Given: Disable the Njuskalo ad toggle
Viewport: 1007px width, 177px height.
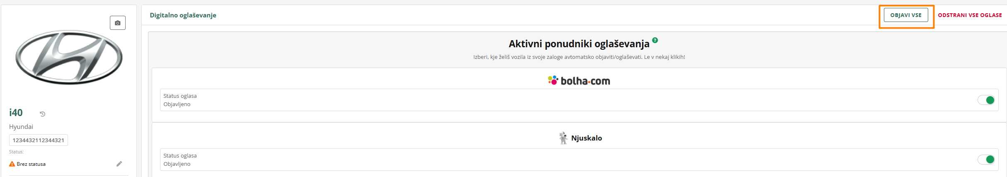Looking at the screenshot, I should [x=986, y=160].
